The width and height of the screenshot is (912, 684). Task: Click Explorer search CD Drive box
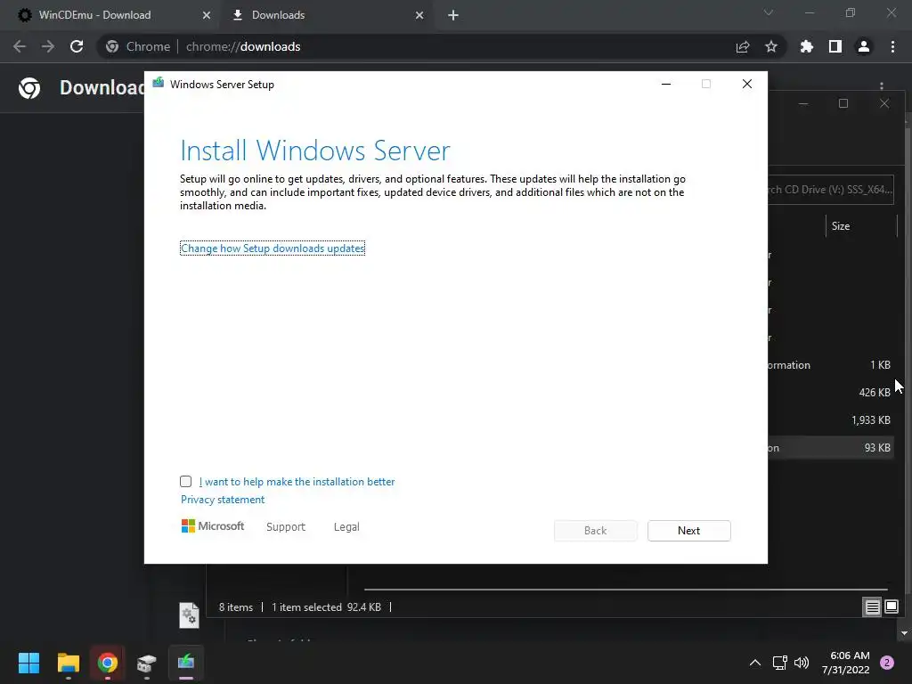pyautogui.click(x=831, y=190)
